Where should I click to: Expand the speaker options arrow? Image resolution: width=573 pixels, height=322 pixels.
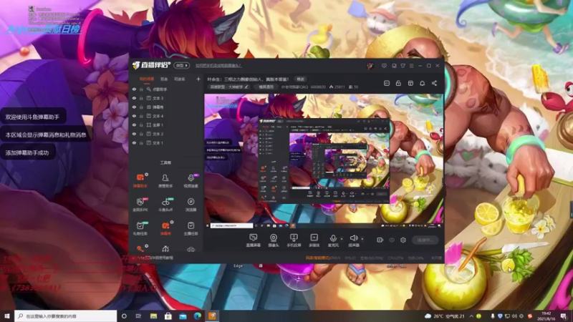362,239
